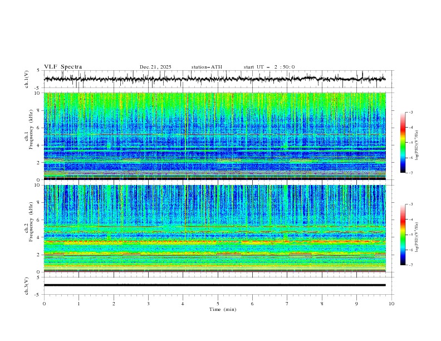The width and height of the screenshot is (441, 341).
Task: Click time-axis tick label "9"
Action: click(x=356, y=304)
